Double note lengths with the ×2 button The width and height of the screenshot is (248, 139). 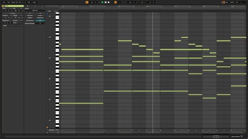coord(40,13)
